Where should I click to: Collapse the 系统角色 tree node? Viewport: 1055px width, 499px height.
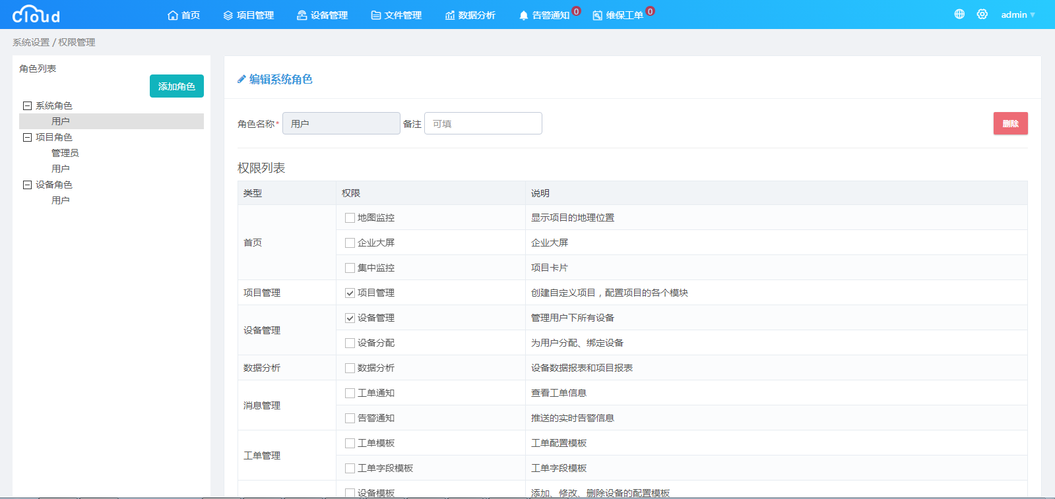[28, 105]
